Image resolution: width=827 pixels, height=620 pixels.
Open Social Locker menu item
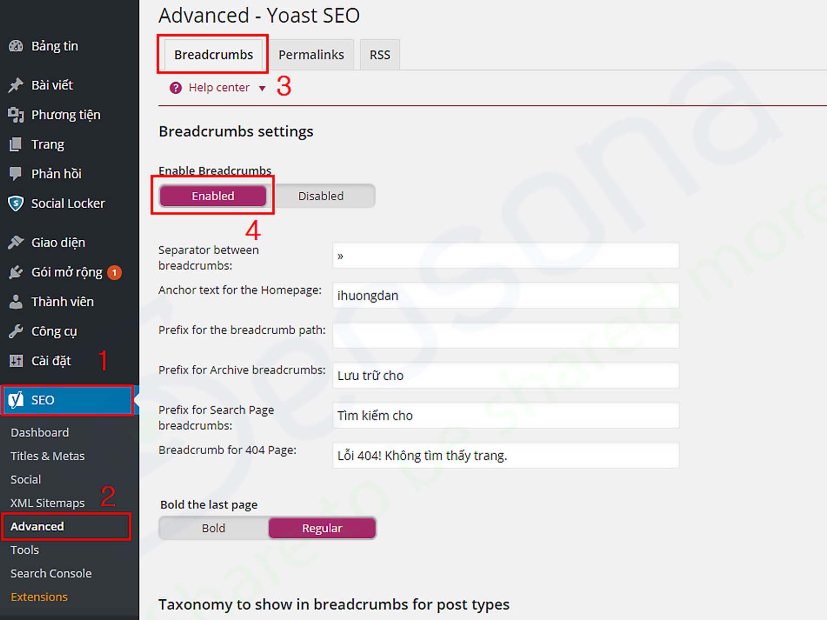click(69, 203)
